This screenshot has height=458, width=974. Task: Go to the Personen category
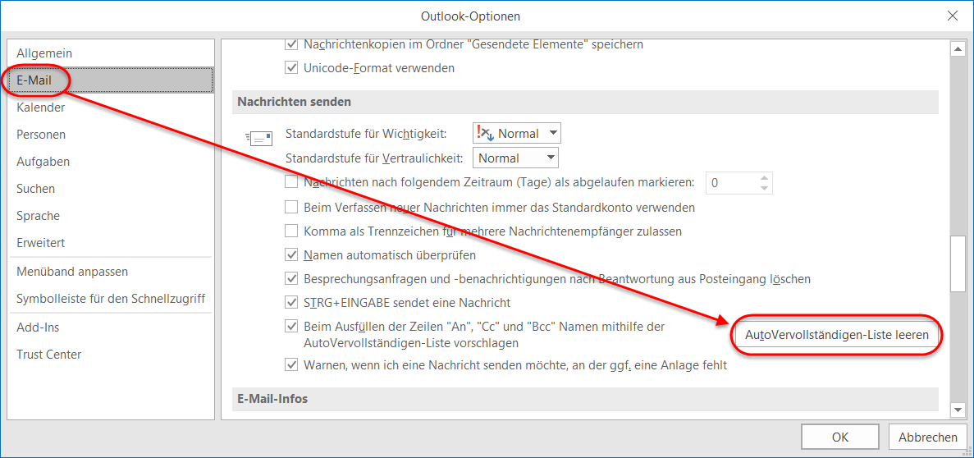pos(112,135)
